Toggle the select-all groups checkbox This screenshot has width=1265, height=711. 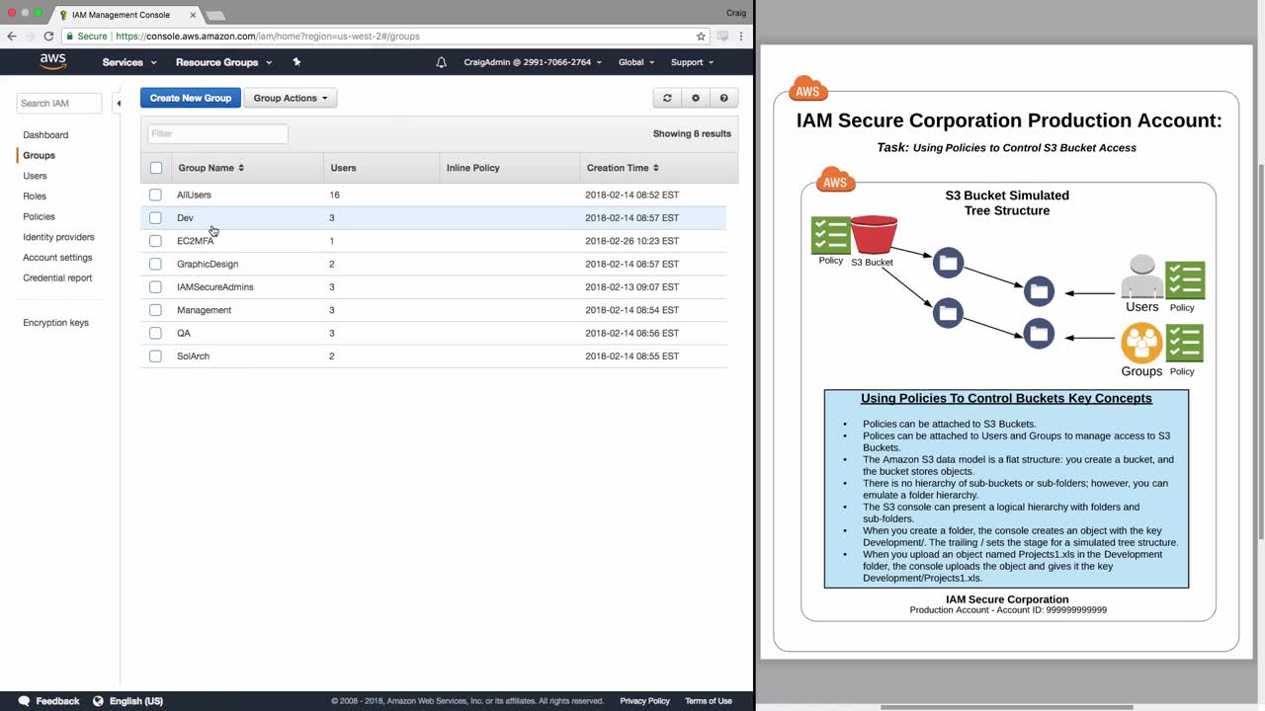(x=156, y=168)
